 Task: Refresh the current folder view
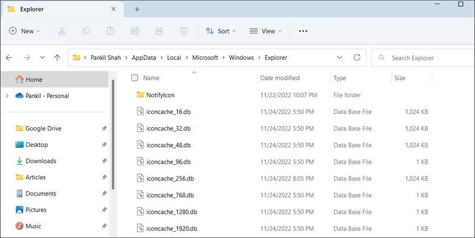357,58
